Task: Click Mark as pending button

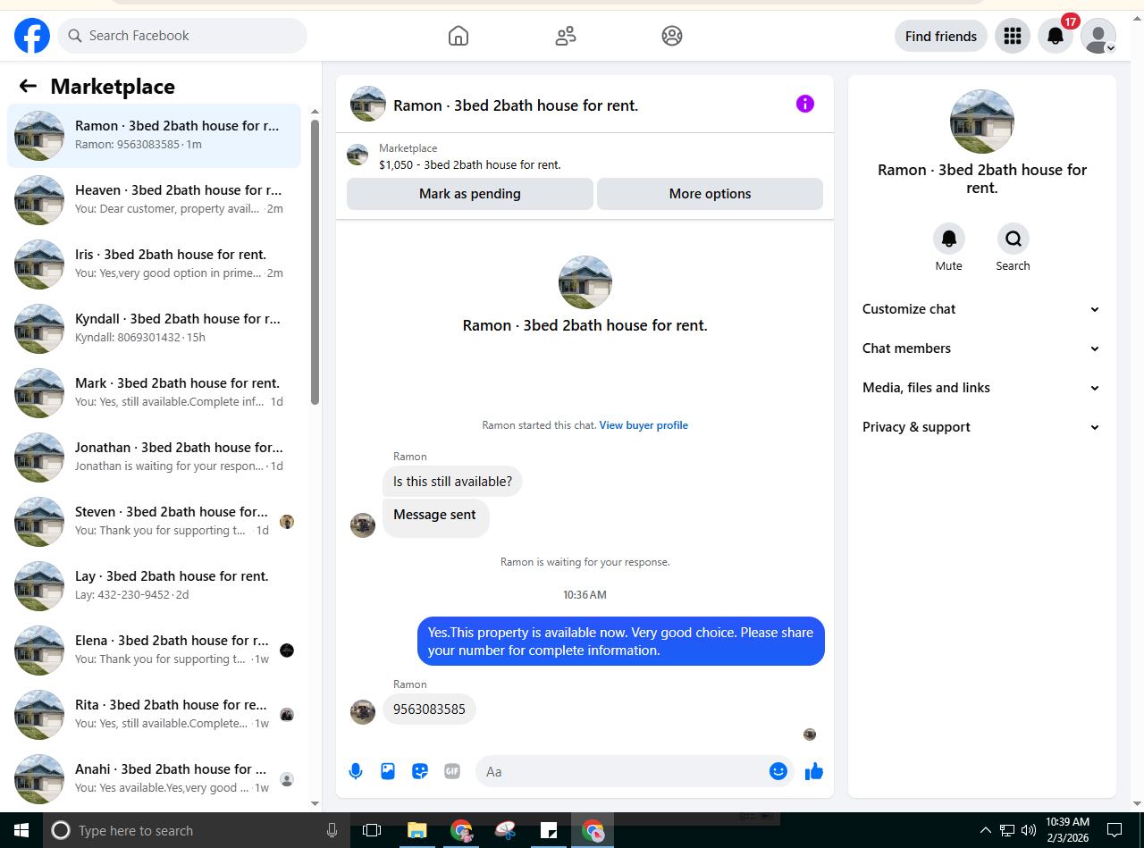Action: [470, 194]
